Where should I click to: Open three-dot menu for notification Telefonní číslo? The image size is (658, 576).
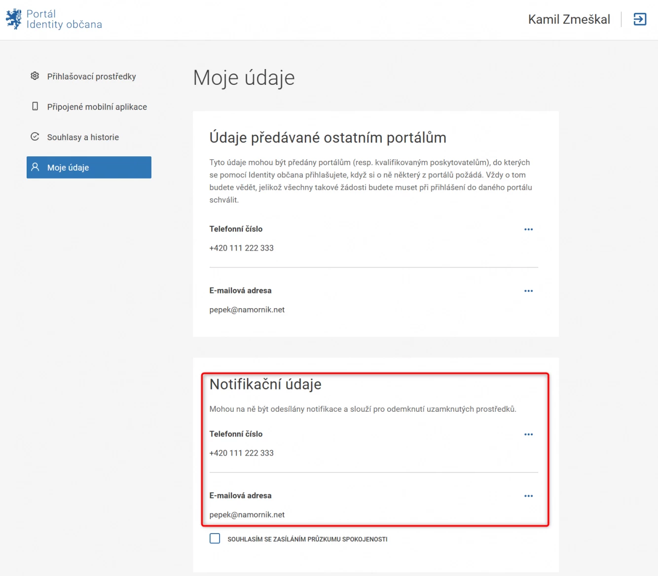528,434
